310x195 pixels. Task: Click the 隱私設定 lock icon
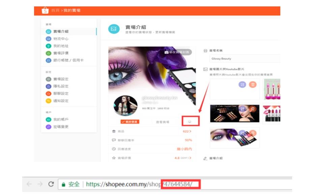[49, 86]
